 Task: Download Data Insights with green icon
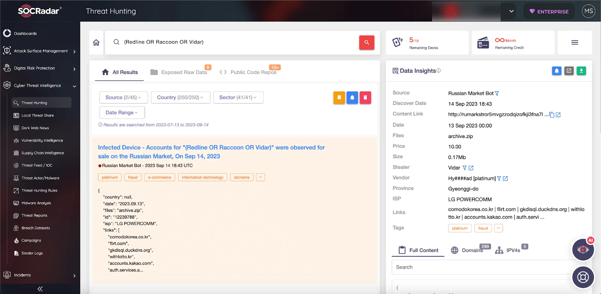point(581,70)
